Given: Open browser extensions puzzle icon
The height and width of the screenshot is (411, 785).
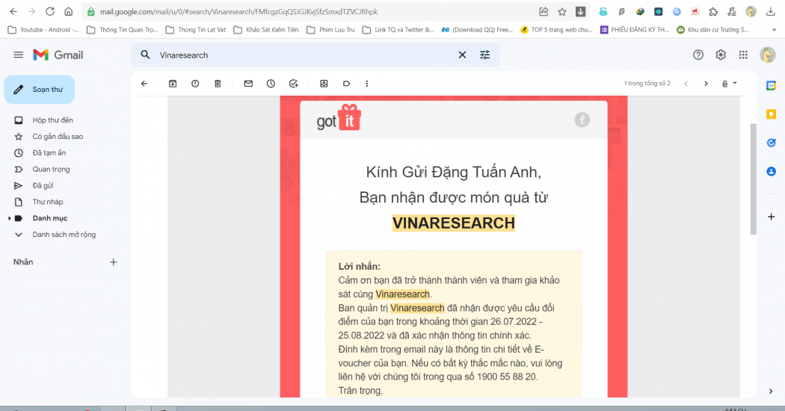Looking at the screenshot, I should [x=713, y=11].
